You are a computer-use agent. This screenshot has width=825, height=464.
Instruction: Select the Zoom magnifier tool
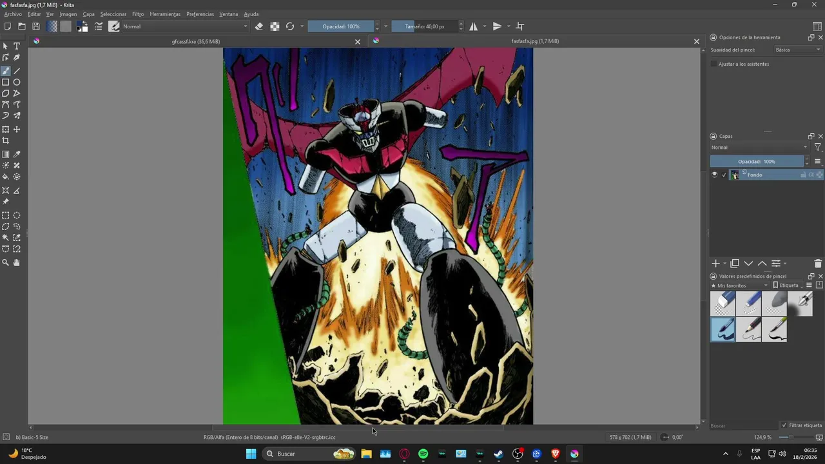(6, 263)
